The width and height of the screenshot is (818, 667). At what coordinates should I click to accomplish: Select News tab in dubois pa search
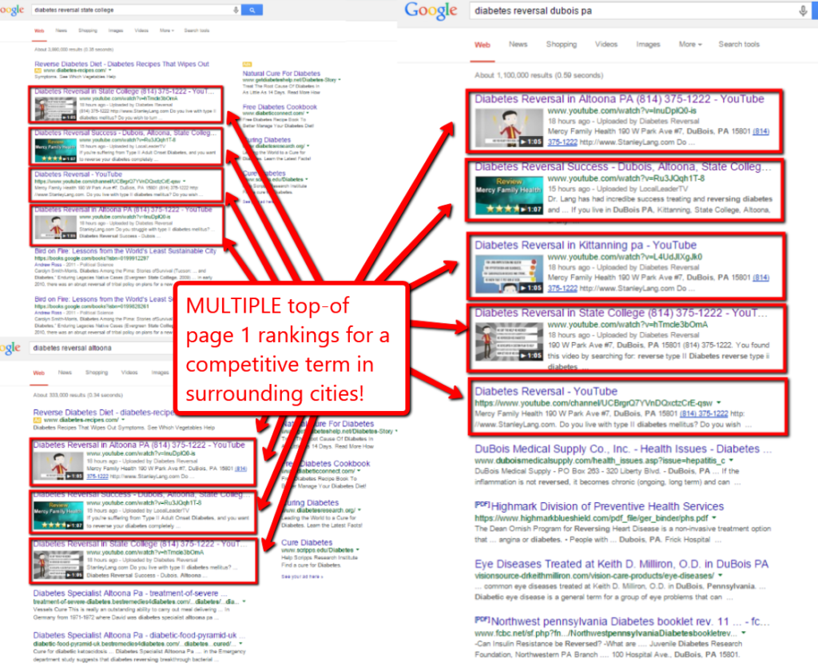click(x=518, y=45)
